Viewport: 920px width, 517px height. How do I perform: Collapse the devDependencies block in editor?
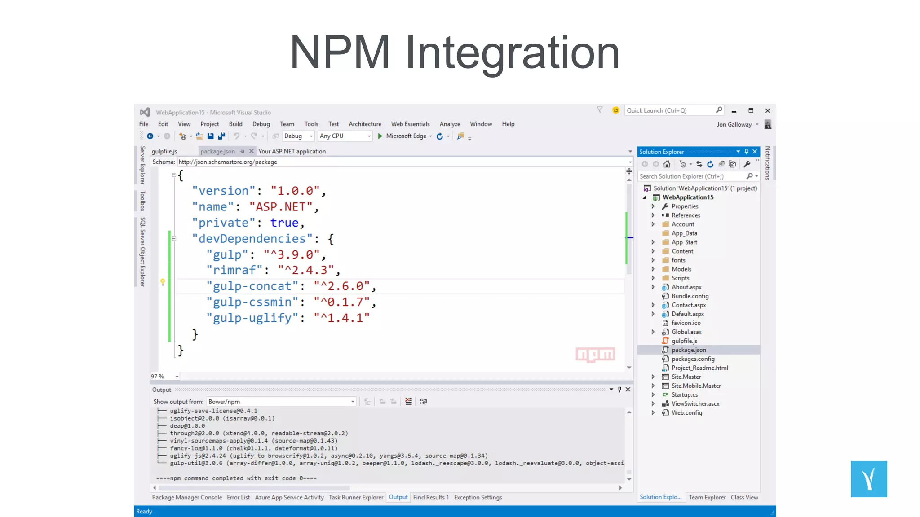pyautogui.click(x=174, y=239)
